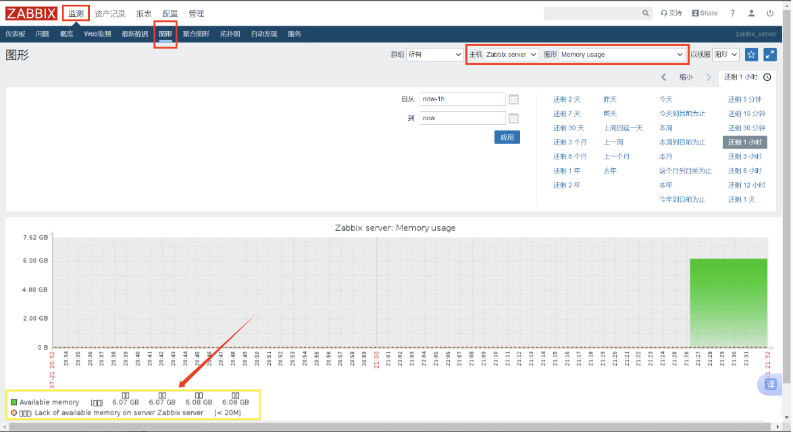Click the 自从 input with now-1h
This screenshot has height=432, width=793.
(x=462, y=99)
